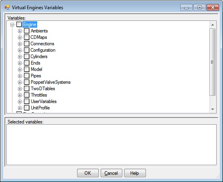Image resolution: width=223 pixels, height=182 pixels.
Task: Check the Ends checkbox
Action: (27, 63)
